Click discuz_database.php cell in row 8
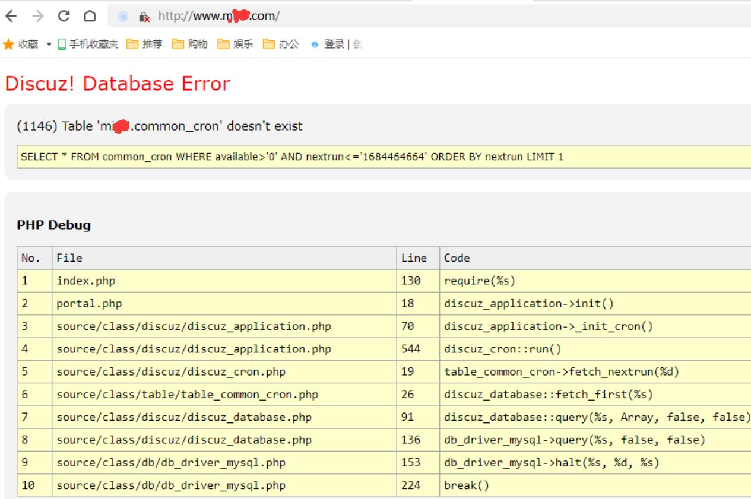Viewport: 751px width, 499px height. click(224, 440)
